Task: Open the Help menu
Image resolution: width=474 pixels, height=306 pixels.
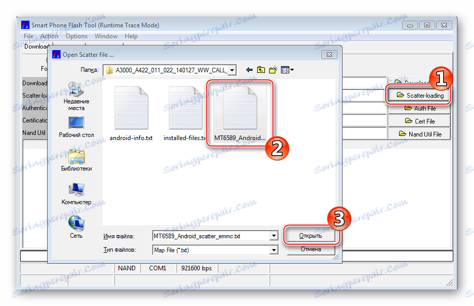Action: [x=131, y=36]
